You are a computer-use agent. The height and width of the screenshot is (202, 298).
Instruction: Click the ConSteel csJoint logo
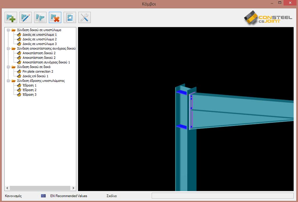tap(268, 18)
